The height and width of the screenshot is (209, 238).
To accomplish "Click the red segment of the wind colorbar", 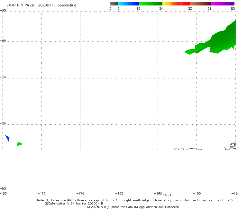I will [x=185, y=4].
